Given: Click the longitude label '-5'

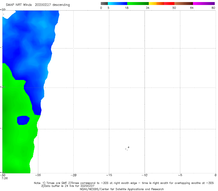Looking at the screenshot, I should point(180,175).
